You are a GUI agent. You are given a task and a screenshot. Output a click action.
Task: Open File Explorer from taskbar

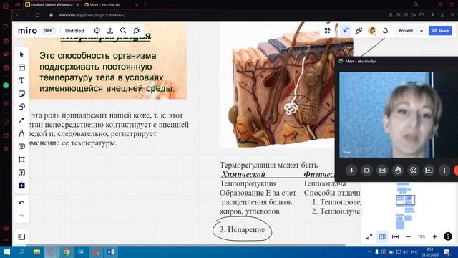(36, 252)
